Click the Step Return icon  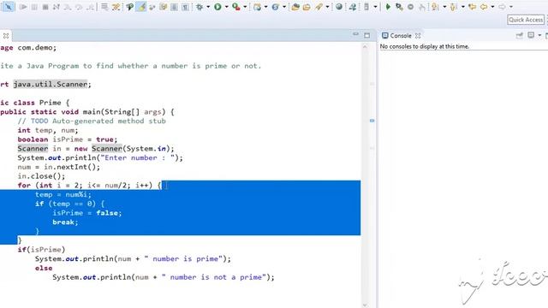pos(90,7)
